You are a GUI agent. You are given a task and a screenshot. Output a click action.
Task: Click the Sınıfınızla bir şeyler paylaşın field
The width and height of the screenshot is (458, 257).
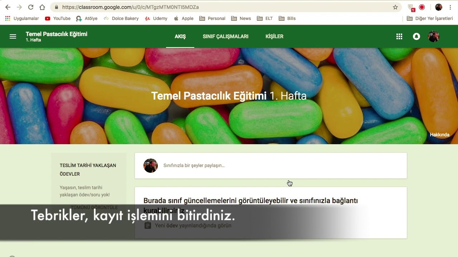[271, 166]
